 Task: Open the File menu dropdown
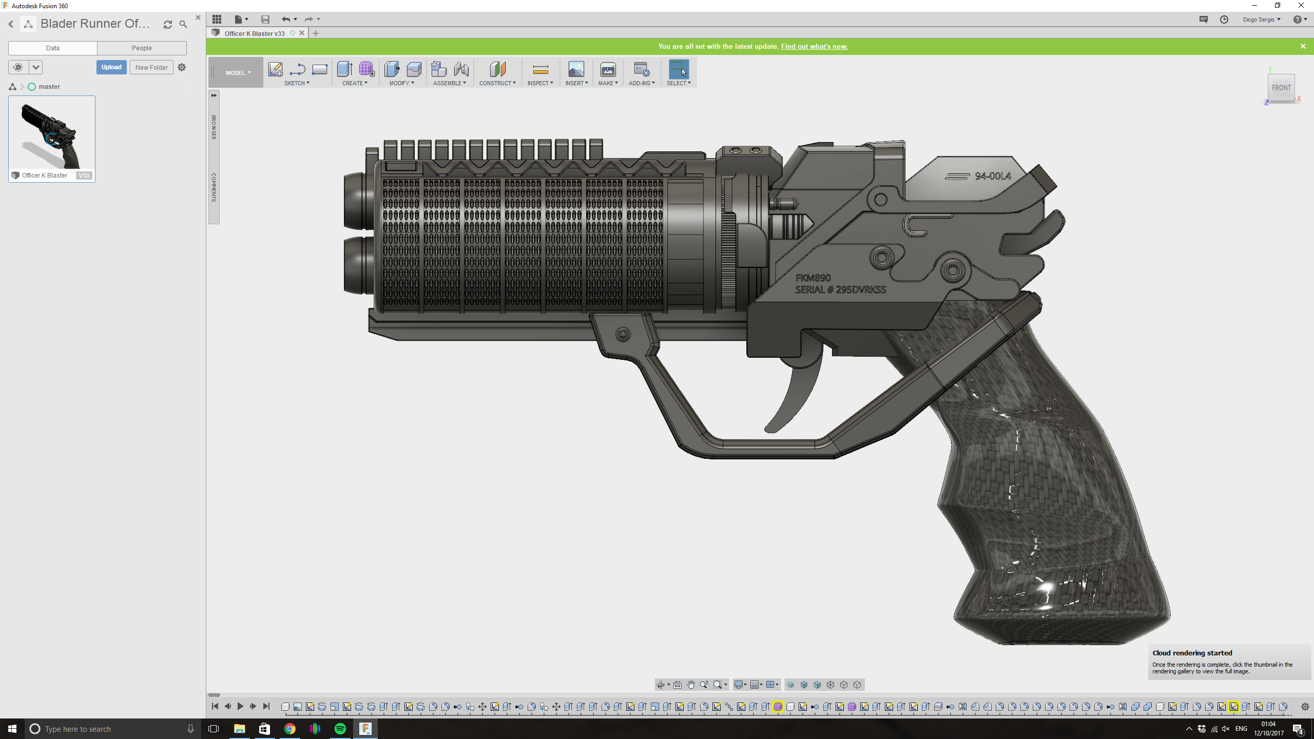(241, 19)
